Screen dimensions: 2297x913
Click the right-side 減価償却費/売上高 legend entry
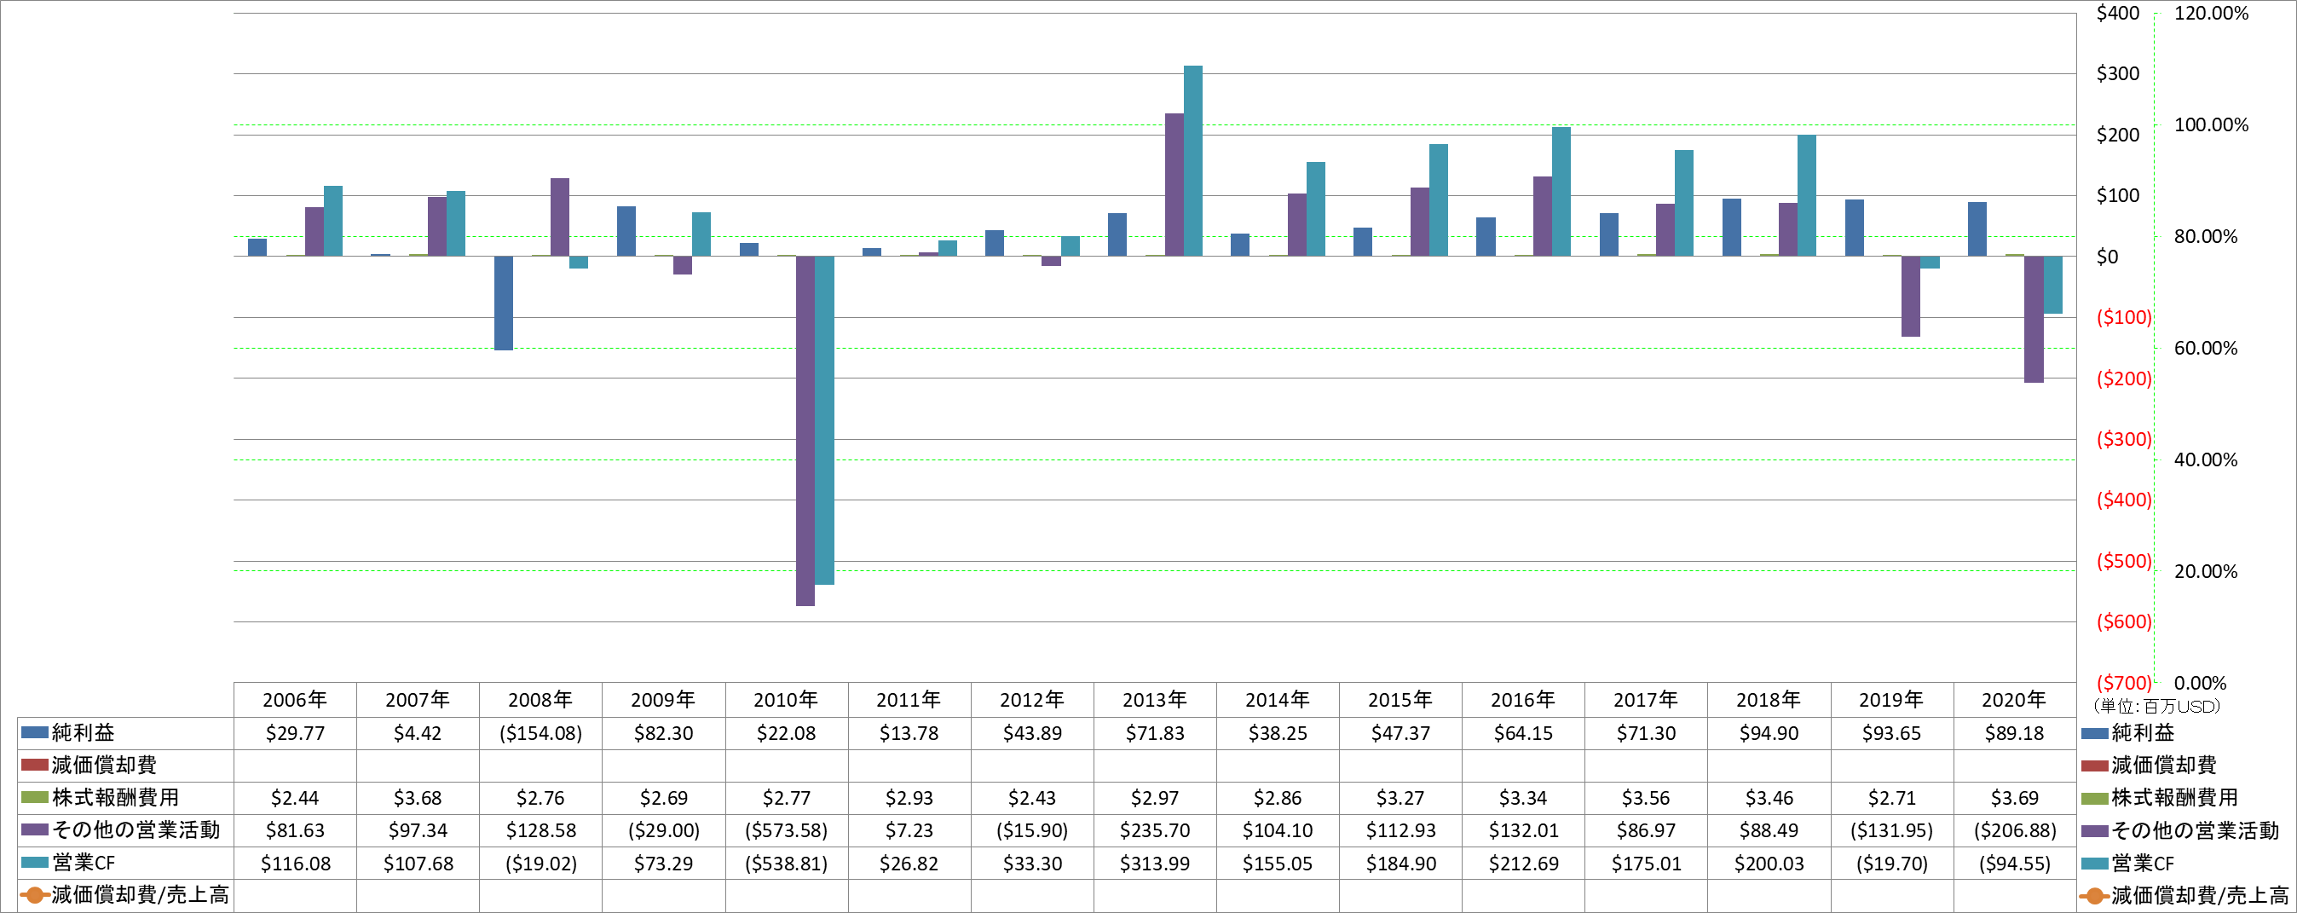point(2184,895)
